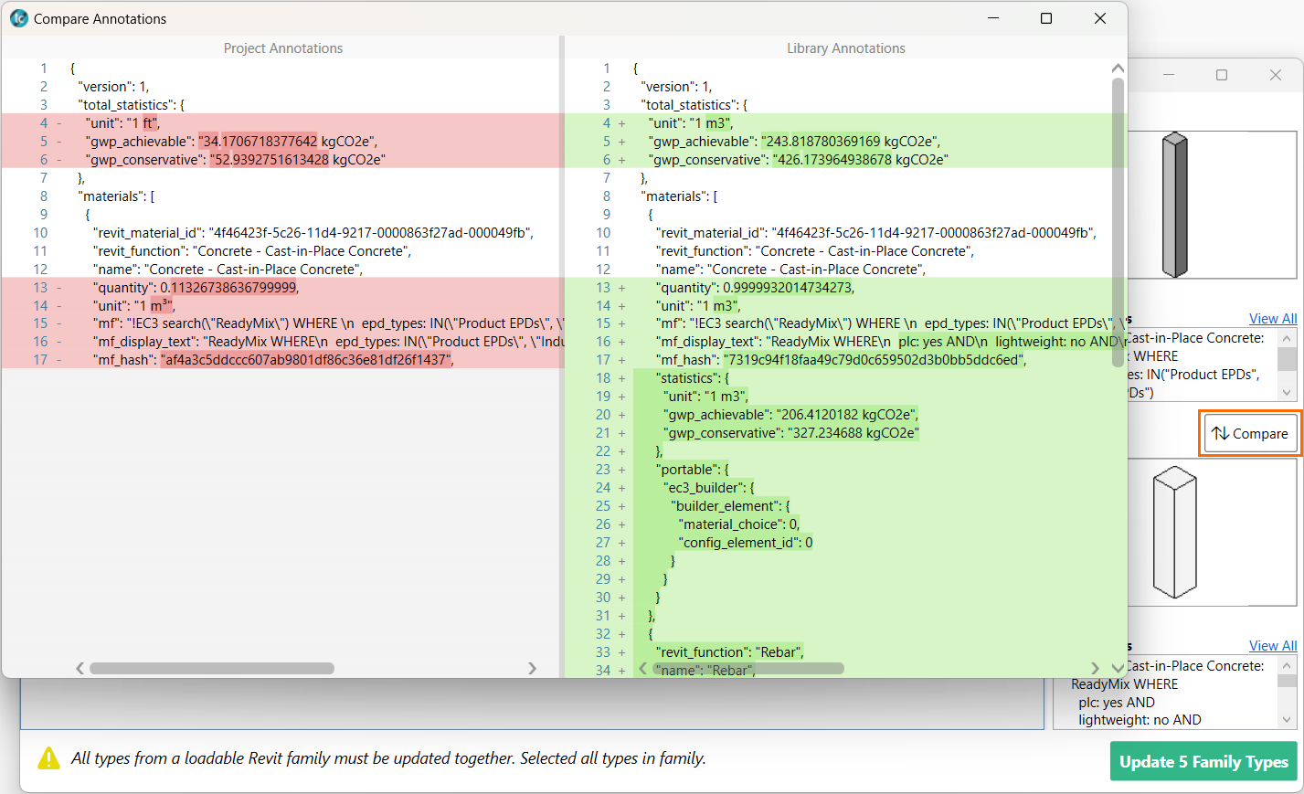The height and width of the screenshot is (794, 1304).
Task: Select the white outlined column thumbnail
Action: [1174, 532]
